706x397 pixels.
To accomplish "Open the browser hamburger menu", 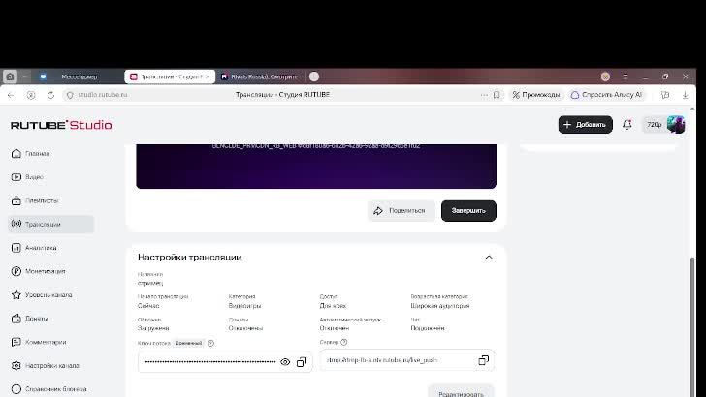I will (625, 76).
